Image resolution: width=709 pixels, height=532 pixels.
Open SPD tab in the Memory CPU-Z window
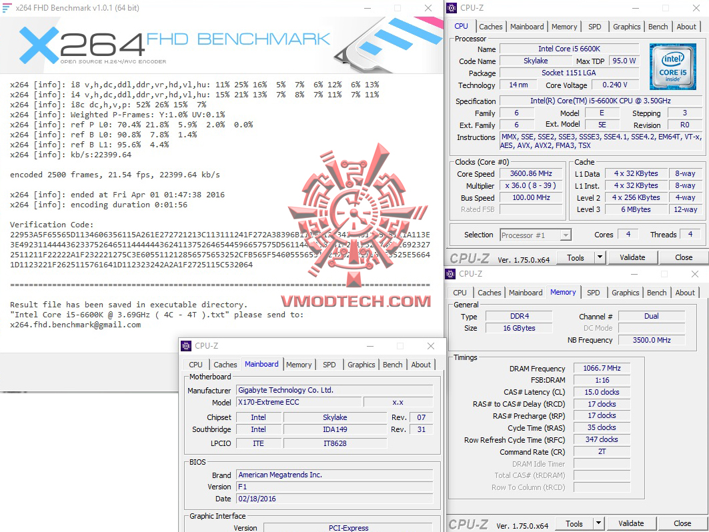(593, 293)
